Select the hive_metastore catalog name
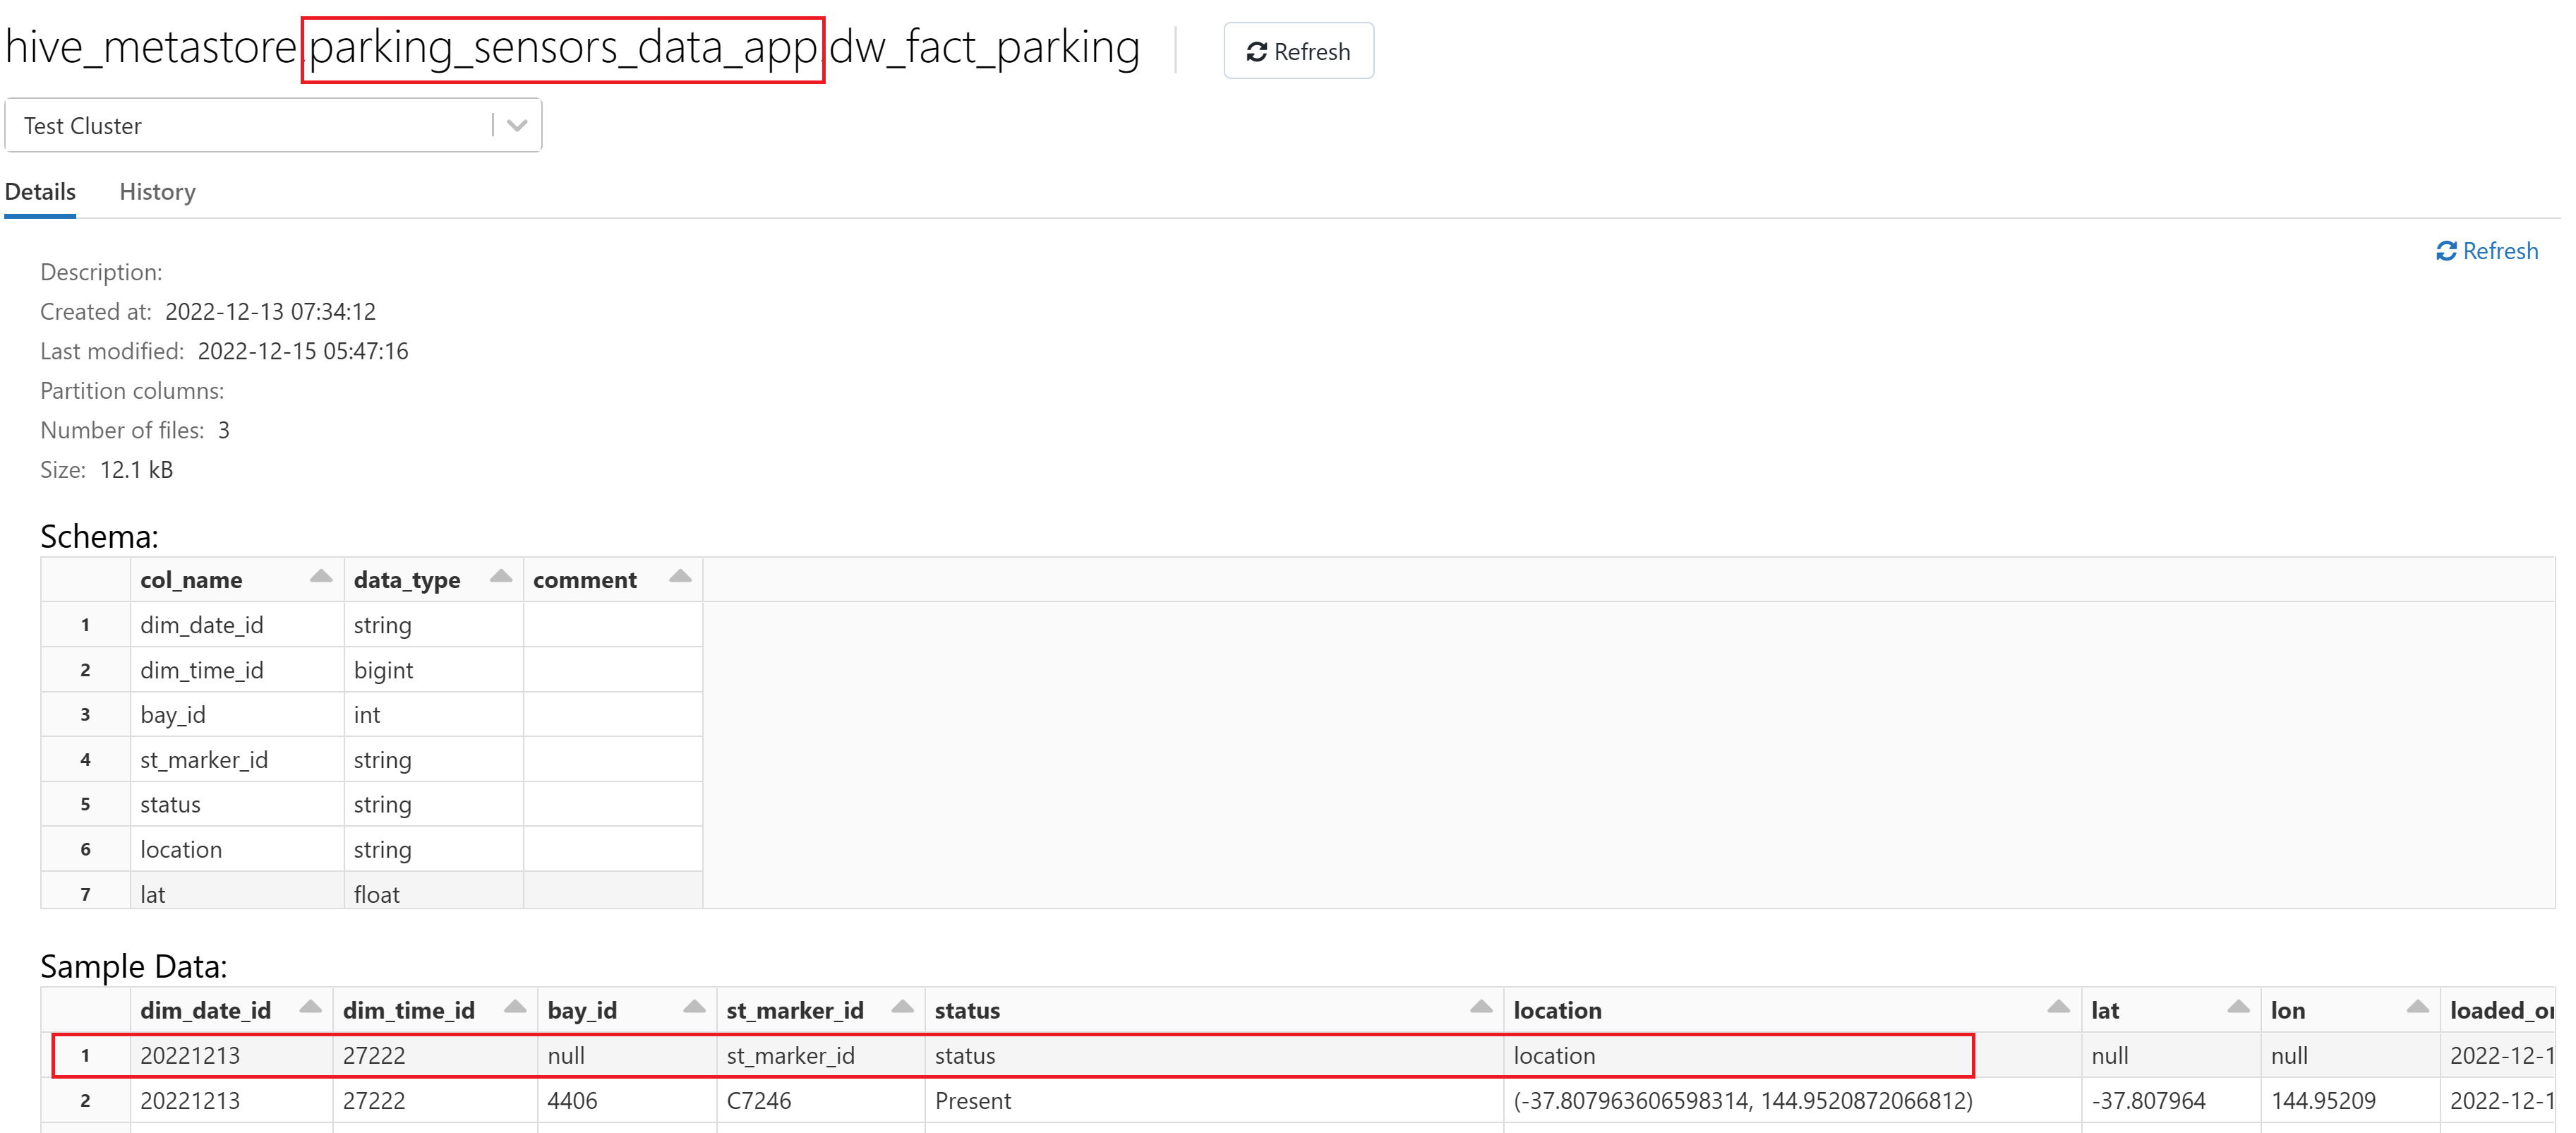Viewport: 2576px width, 1133px height. 150,47
